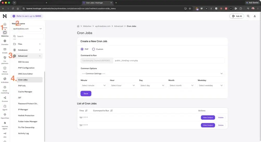261x142 pixels.
Task: Select the Custom radio option
Action: point(93,49)
